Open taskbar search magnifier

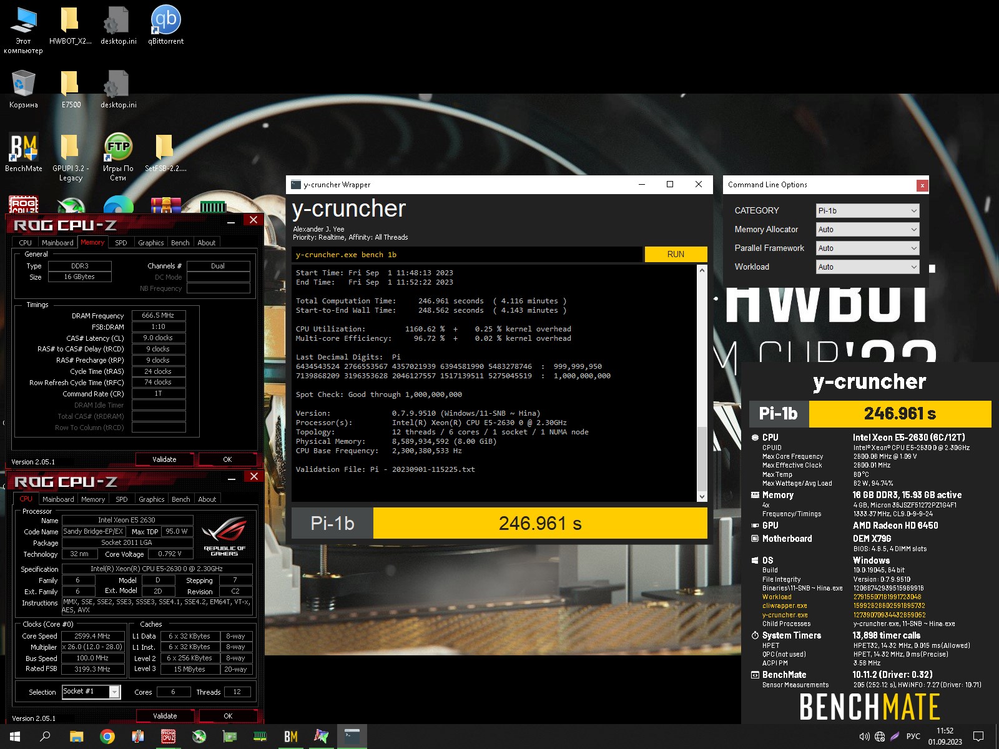point(45,737)
